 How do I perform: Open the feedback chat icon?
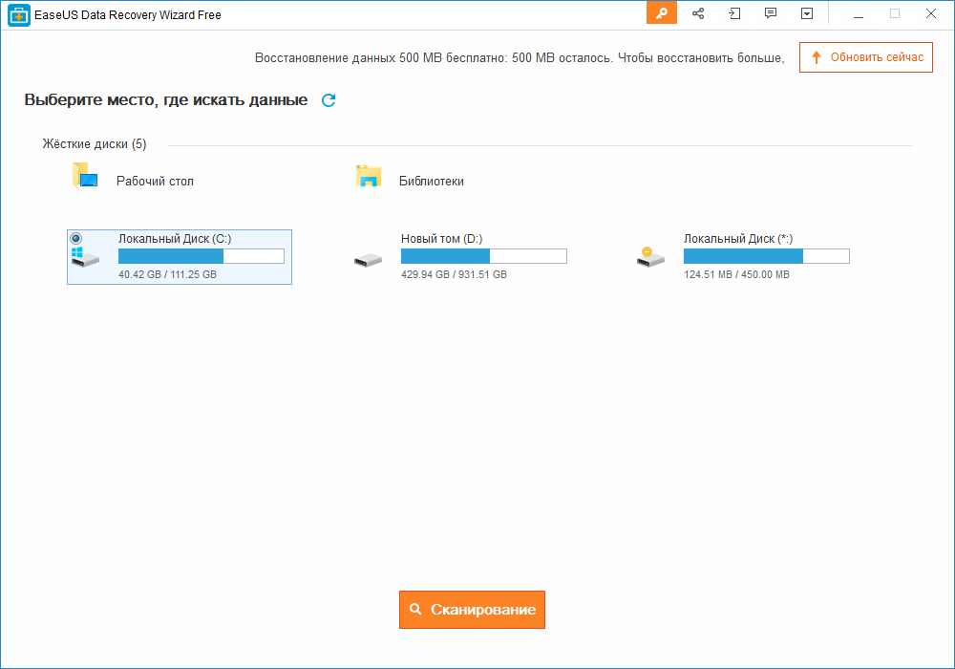pyautogui.click(x=771, y=12)
